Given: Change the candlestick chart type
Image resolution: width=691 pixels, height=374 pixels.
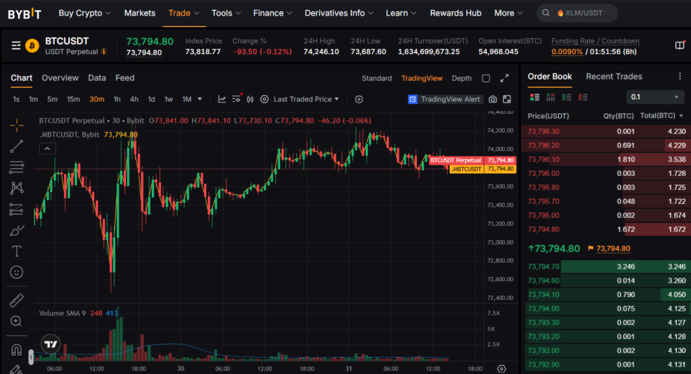Looking at the screenshot, I should (x=250, y=100).
